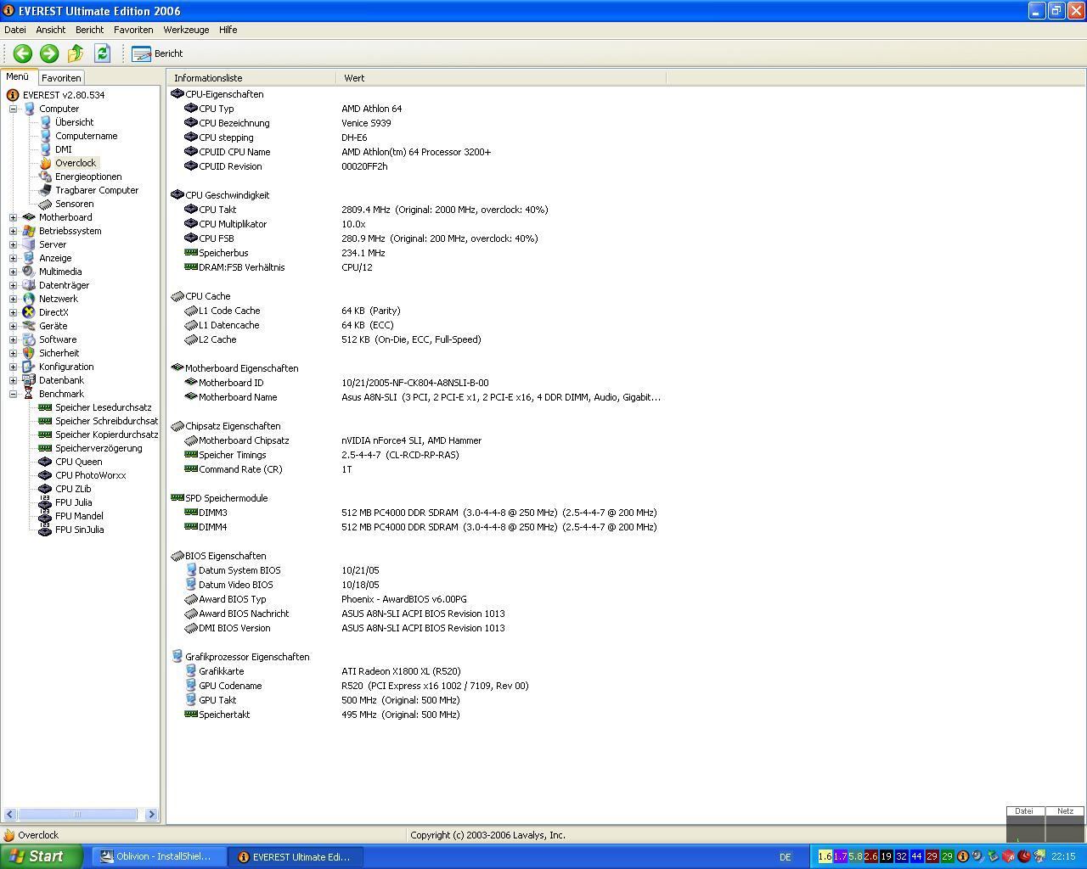Screen dimensions: 1087x869
Task: Switch to the Favoriten tab
Action: click(x=61, y=78)
